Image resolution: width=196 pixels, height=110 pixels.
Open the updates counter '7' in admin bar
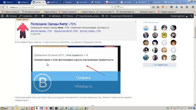(x=37, y=16)
